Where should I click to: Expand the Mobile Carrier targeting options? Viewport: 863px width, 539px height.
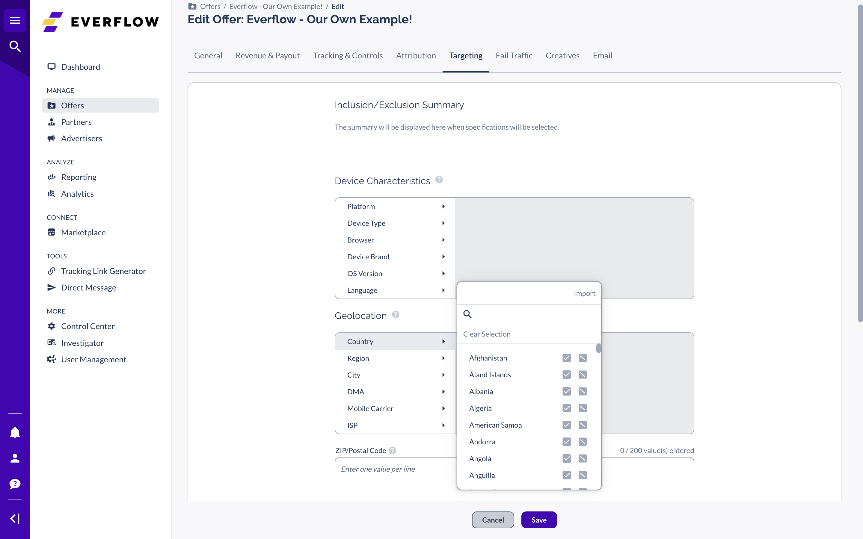(443, 408)
